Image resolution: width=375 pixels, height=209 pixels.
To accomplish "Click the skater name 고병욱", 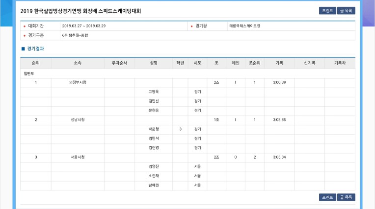I will (154, 92).
